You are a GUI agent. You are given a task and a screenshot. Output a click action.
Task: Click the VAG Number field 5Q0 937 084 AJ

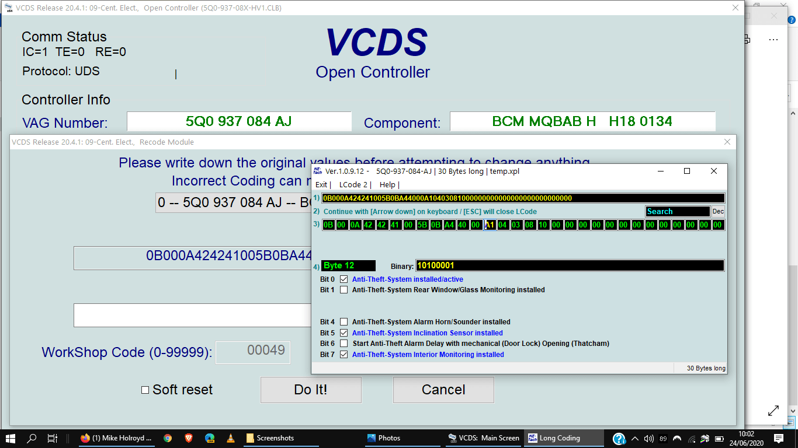(x=239, y=121)
